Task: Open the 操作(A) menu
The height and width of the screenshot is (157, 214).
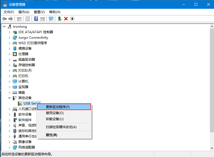Action: click(24, 12)
